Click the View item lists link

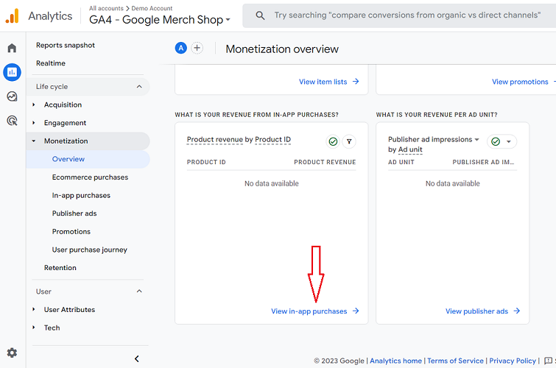point(323,82)
